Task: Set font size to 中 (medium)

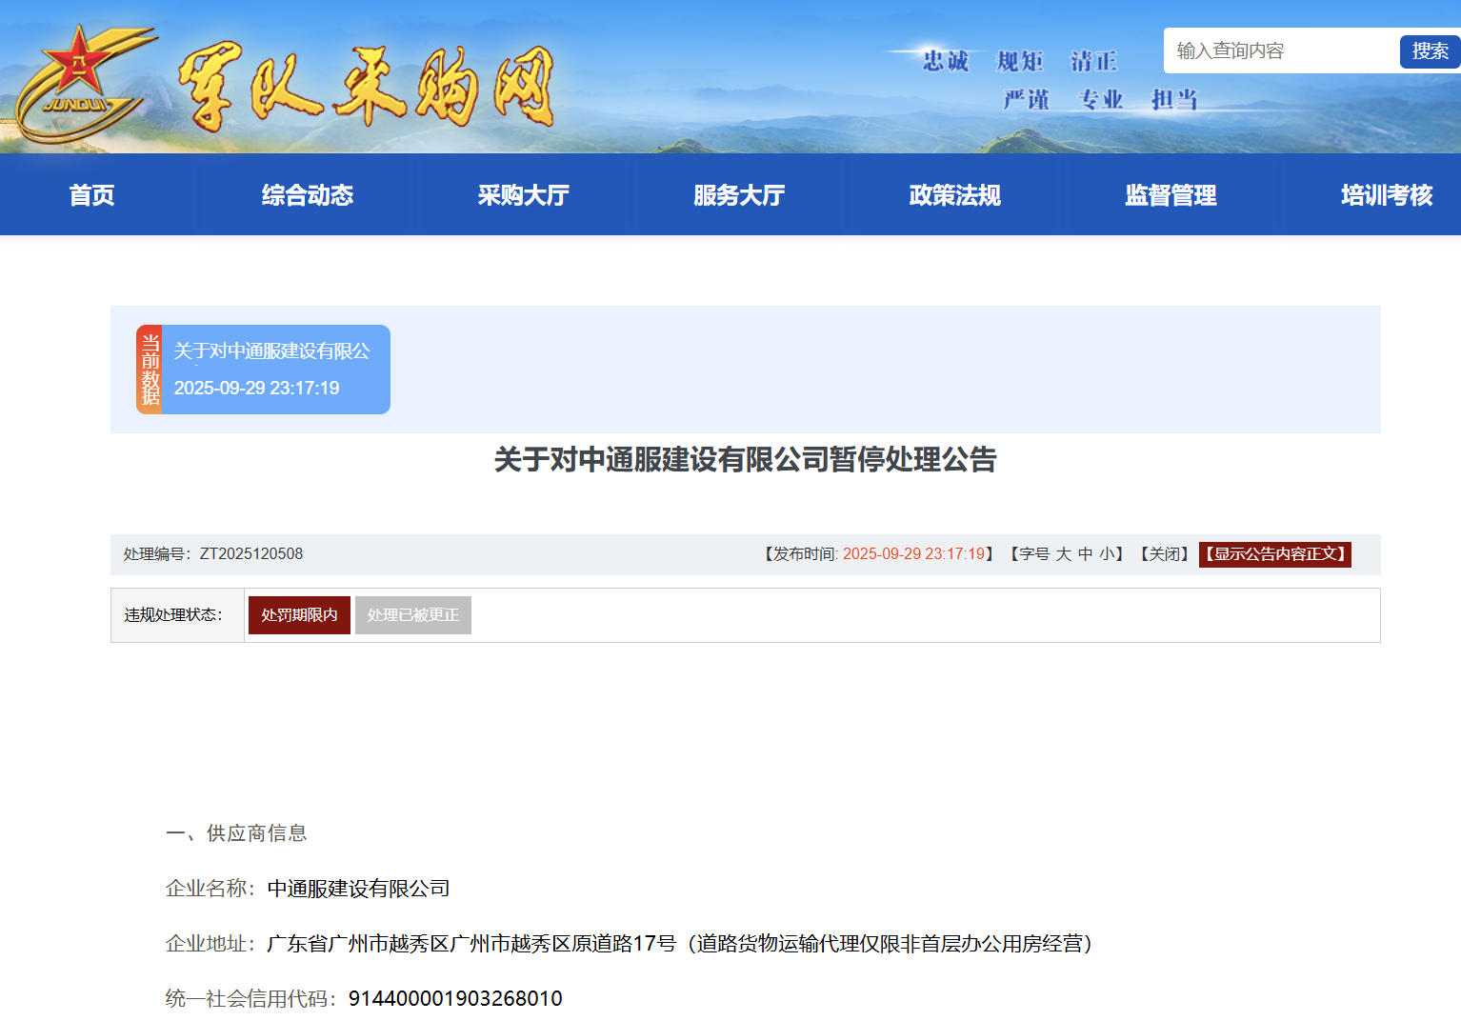Action: [x=1086, y=554]
